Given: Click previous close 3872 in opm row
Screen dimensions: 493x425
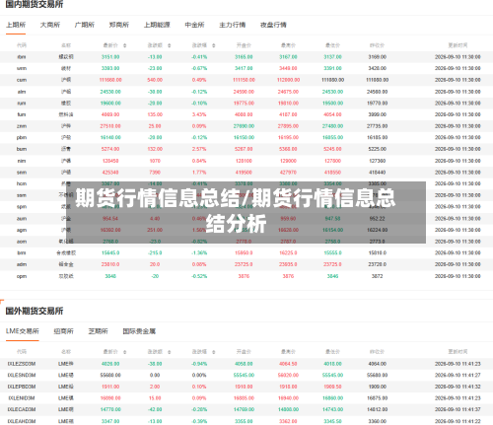Looking at the screenshot, I should click(x=377, y=276).
